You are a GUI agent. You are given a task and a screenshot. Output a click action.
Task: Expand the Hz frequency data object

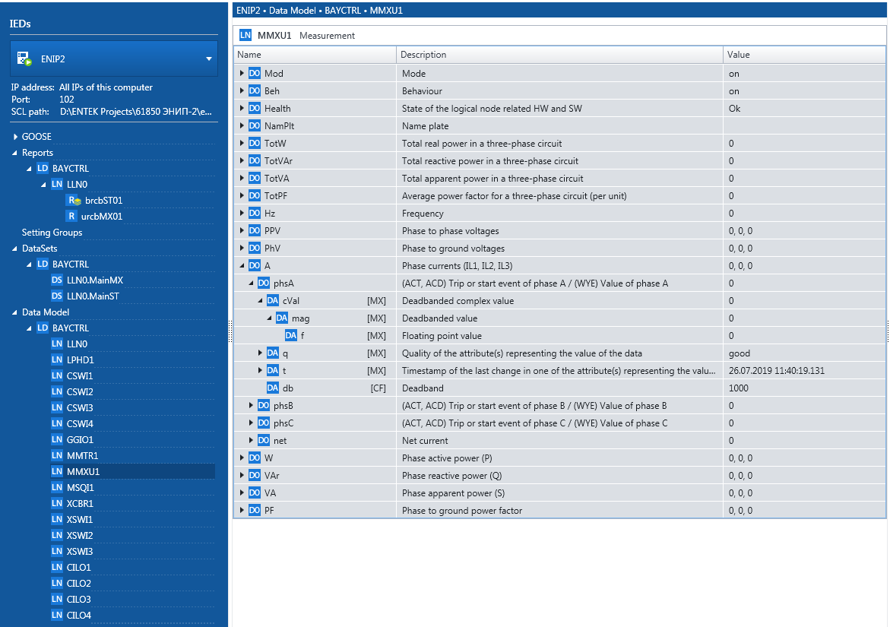(242, 214)
